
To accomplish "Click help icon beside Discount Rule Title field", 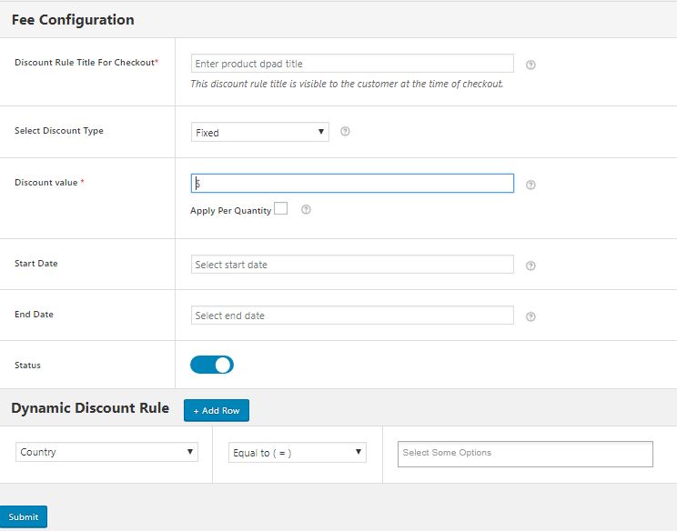I will [x=530, y=65].
